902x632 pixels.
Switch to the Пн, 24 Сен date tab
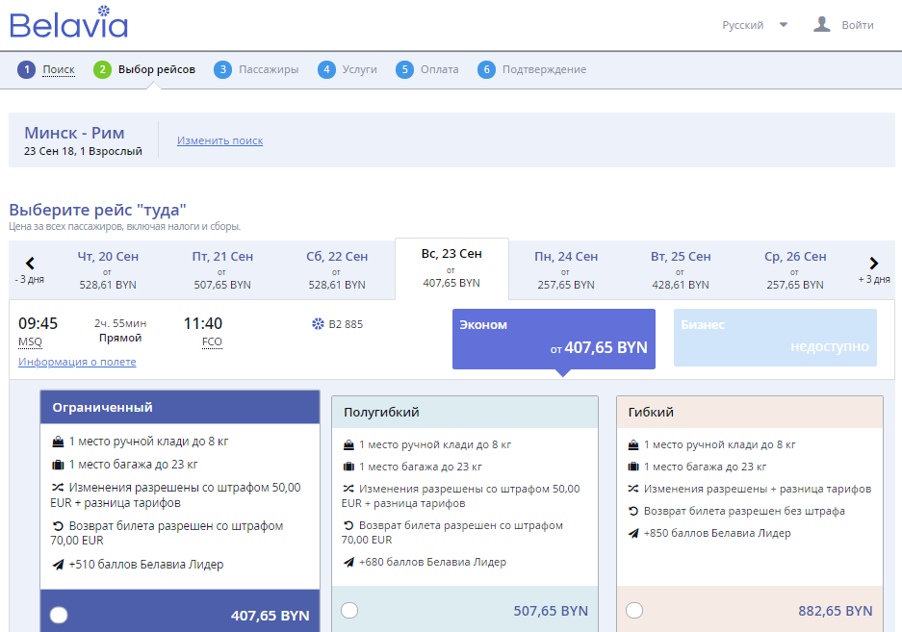566,269
